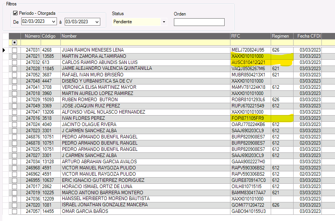Check the box for Juan Ramon Meneses Lena
The height and width of the screenshot is (221, 335).
click(15, 50)
